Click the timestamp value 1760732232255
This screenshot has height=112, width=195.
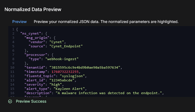(x=65, y=72)
